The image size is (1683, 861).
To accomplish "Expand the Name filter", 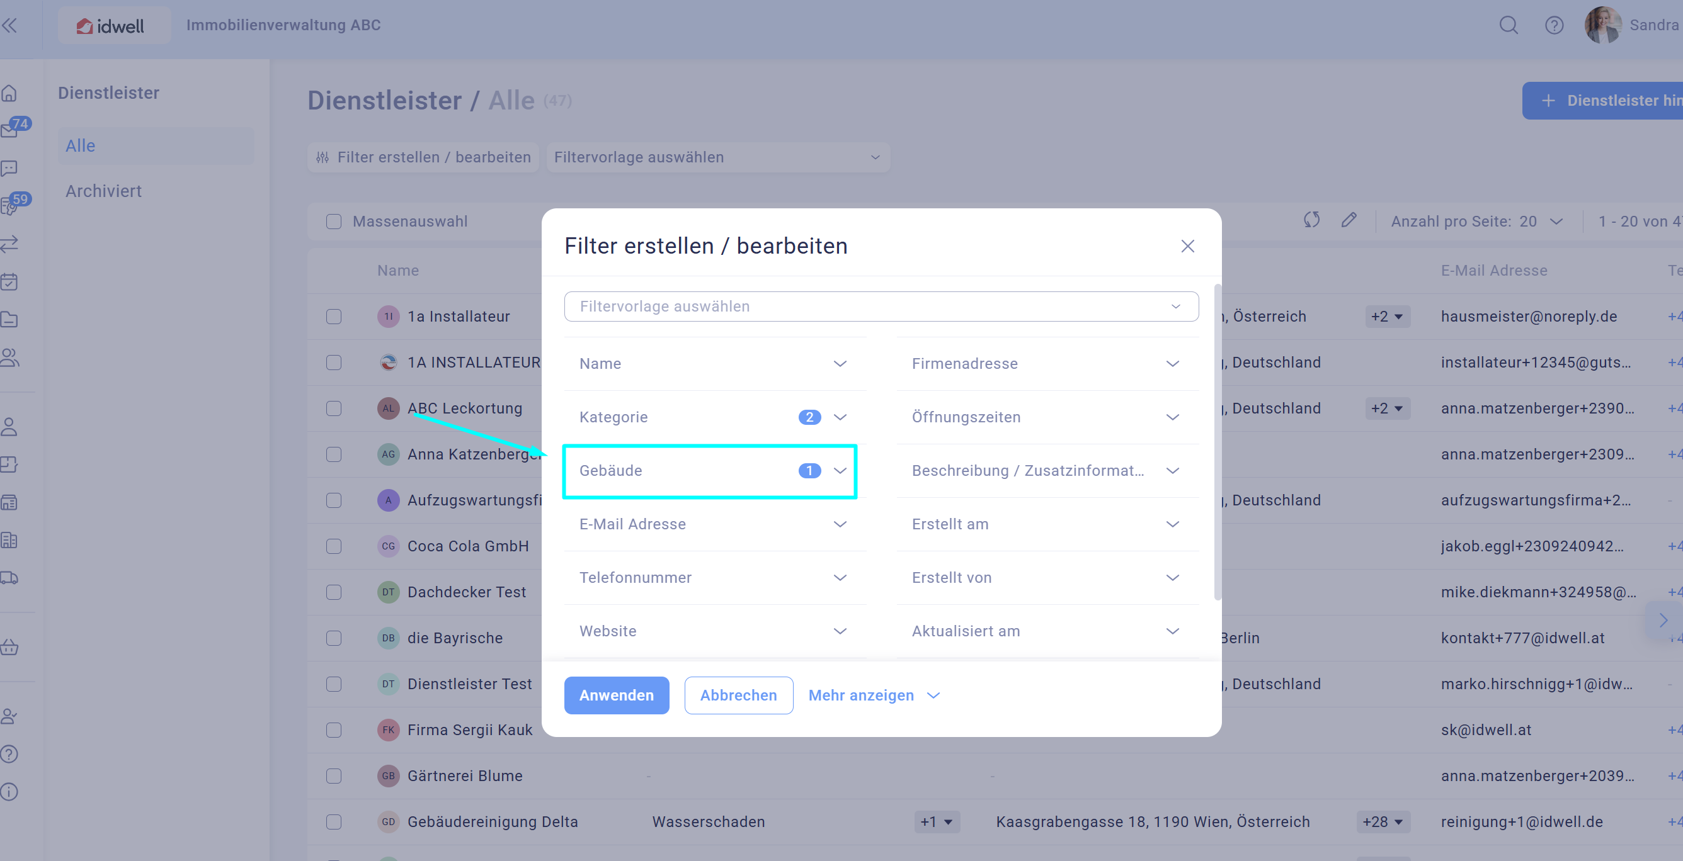I will 715,364.
